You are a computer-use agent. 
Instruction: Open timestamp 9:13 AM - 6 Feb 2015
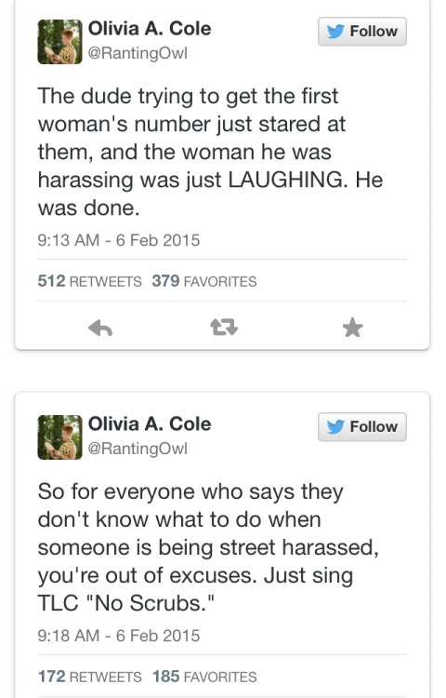[x=119, y=240]
